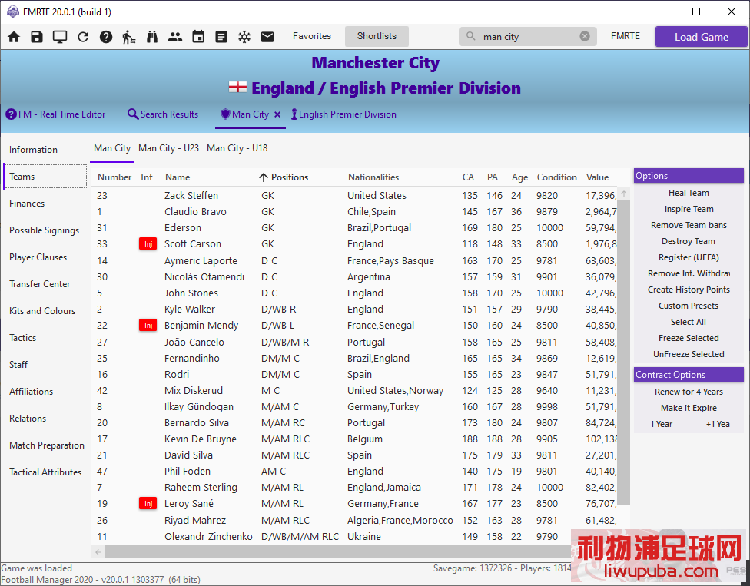Open the monitor display icon in toolbar
The height and width of the screenshot is (586, 750).
point(60,37)
